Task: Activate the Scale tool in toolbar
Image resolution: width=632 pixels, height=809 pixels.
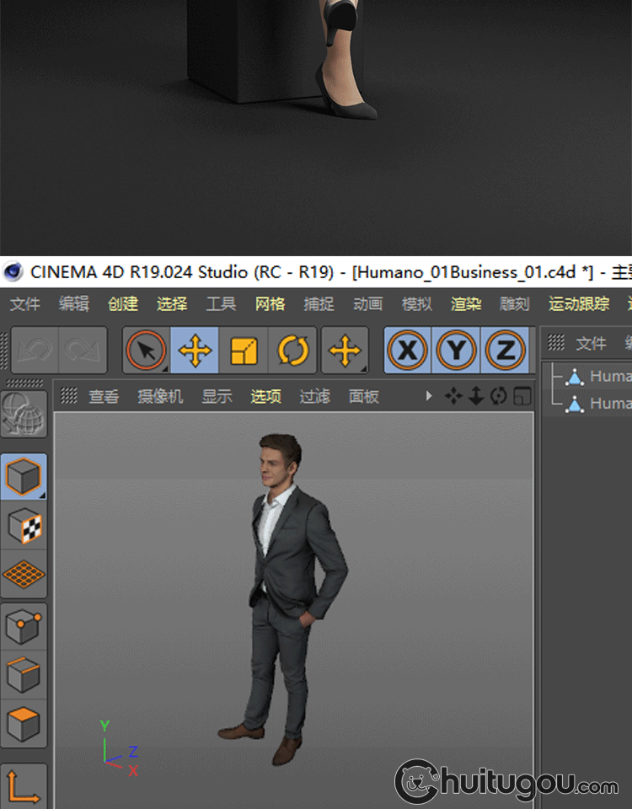Action: (x=244, y=351)
